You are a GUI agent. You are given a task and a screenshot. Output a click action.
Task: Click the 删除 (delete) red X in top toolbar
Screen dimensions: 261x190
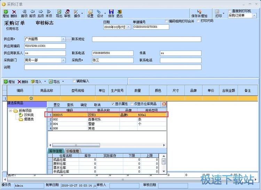tap(14, 12)
